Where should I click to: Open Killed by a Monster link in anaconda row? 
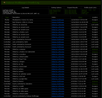(58, 25)
